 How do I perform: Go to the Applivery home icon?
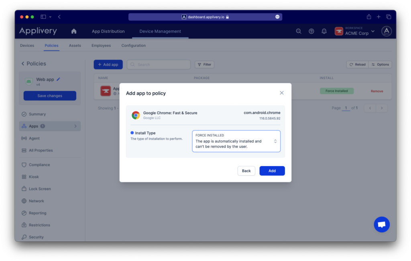pyautogui.click(x=74, y=31)
